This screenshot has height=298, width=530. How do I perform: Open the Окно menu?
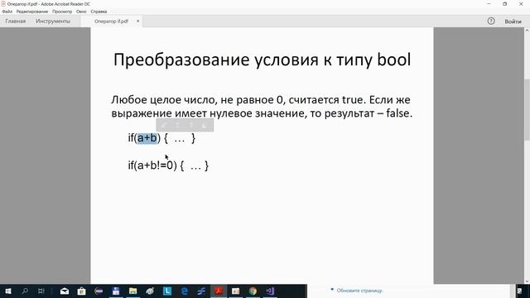(81, 12)
